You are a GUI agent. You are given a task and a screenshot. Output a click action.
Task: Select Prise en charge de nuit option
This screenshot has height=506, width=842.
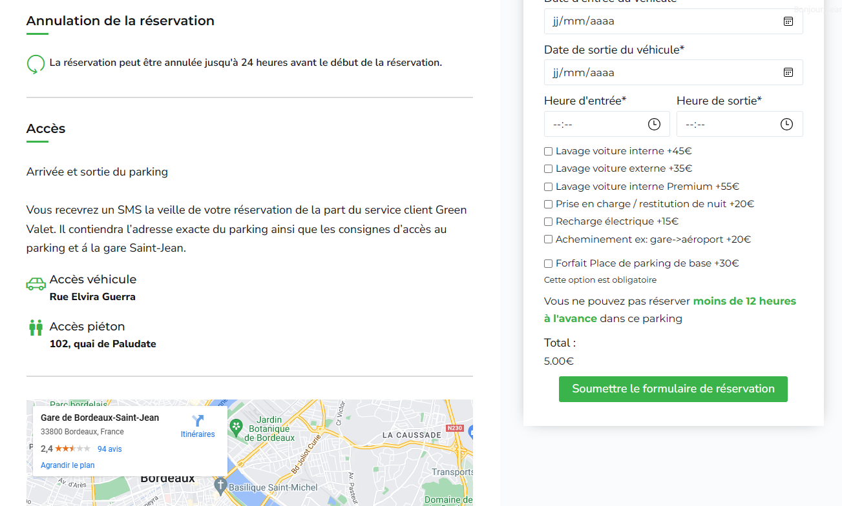pos(548,205)
